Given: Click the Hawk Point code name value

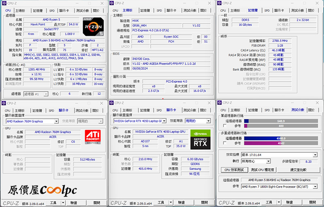Looking at the screenshot, I should [x=38, y=24].
